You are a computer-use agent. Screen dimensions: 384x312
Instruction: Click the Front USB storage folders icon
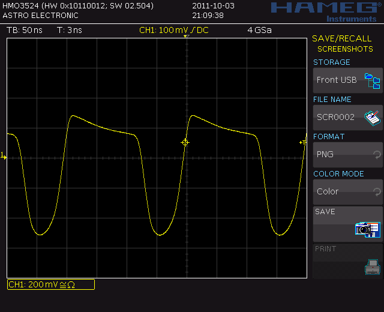click(x=373, y=80)
